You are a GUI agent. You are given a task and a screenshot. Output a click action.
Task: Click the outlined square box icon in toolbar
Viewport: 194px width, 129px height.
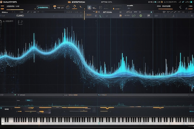pyautogui.click(x=101, y=7)
